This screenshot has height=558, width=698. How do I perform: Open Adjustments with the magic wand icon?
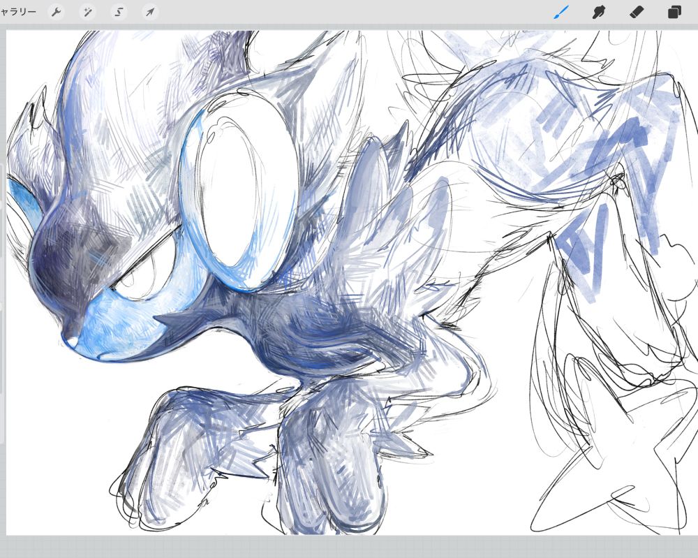pos(87,11)
